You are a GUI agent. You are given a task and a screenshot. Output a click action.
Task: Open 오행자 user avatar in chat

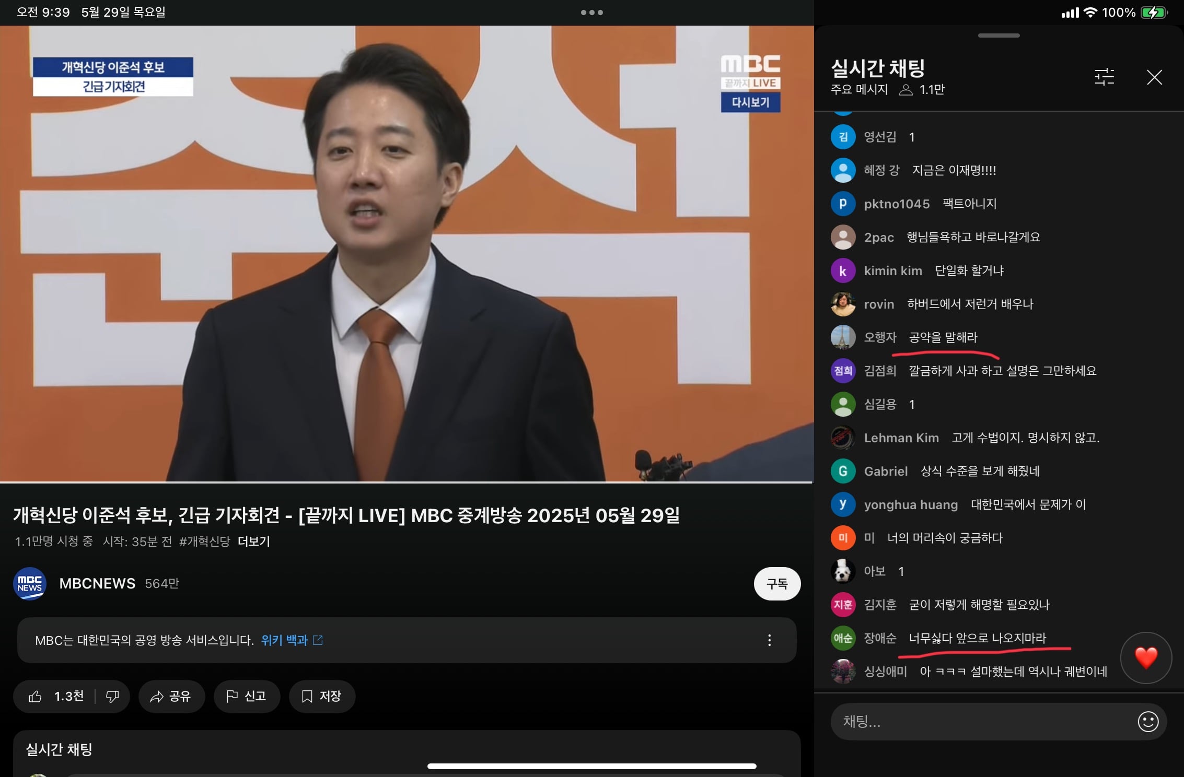click(x=843, y=337)
